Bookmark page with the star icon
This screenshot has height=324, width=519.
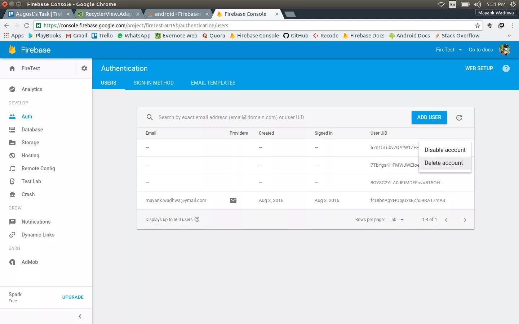coord(478,26)
